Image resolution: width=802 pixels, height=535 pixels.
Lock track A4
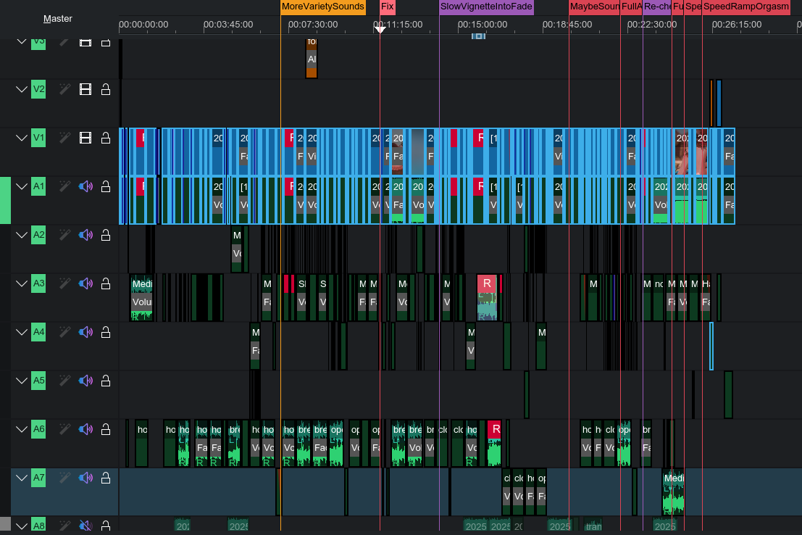point(106,332)
